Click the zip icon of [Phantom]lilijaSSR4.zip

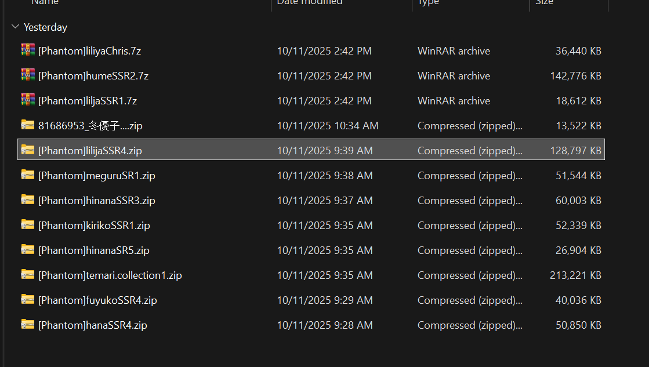point(27,150)
